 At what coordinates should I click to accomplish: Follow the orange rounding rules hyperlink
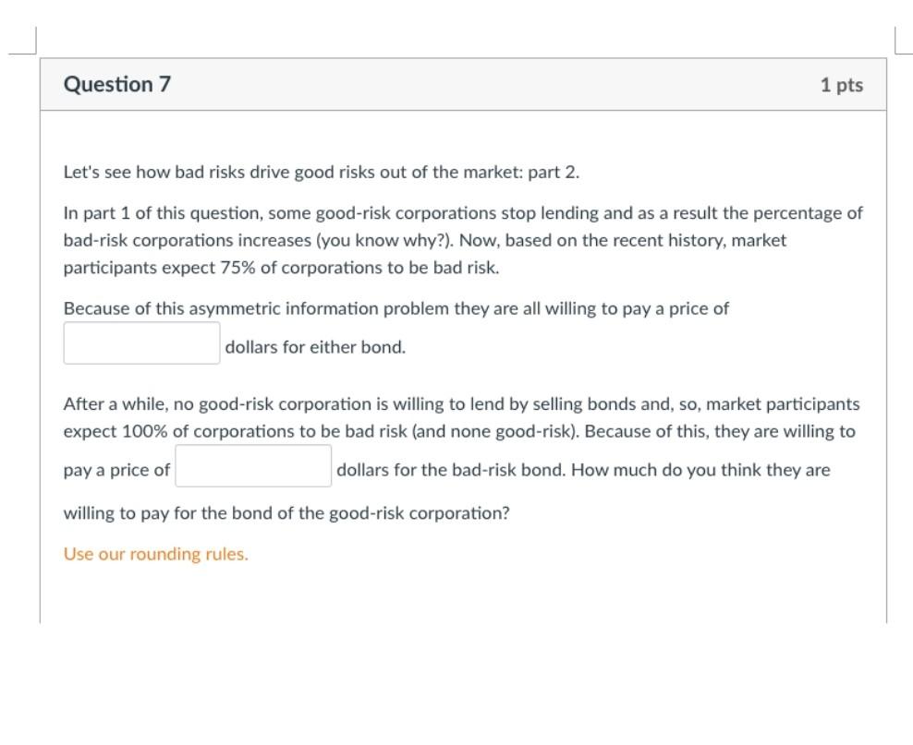click(155, 554)
